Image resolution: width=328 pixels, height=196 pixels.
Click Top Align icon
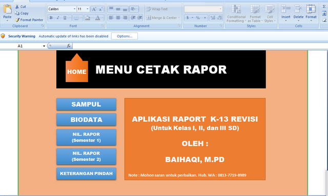(x=111, y=9)
